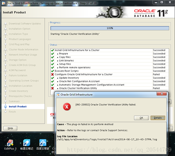The width and height of the screenshot is (175, 156).
Task: Select Failure Isolation step
Action: click(18, 75)
